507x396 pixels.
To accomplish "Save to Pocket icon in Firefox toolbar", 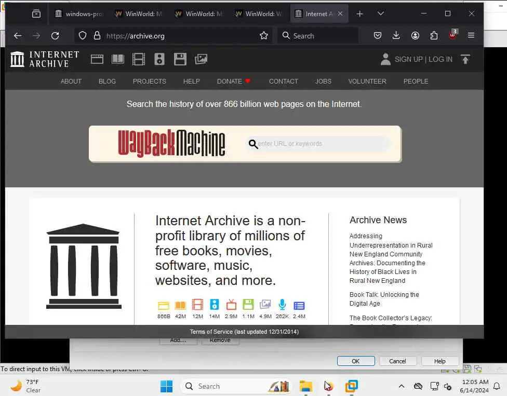I will click(377, 35).
